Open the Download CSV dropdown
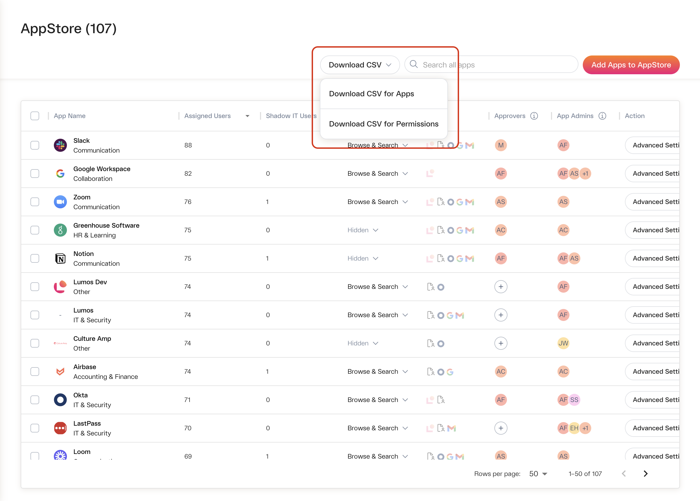 pos(360,65)
